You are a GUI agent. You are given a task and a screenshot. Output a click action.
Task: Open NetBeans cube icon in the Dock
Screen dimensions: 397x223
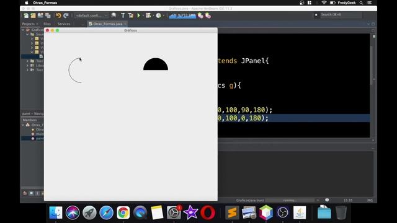266,212
